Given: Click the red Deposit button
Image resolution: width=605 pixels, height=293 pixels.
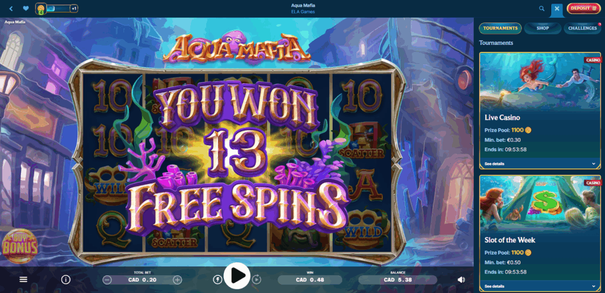Looking at the screenshot, I should [x=583, y=8].
